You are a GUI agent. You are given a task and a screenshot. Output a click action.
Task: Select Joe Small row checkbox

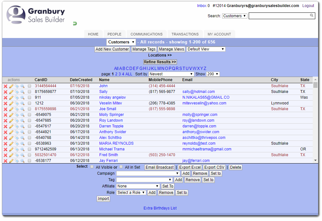pos(29,109)
